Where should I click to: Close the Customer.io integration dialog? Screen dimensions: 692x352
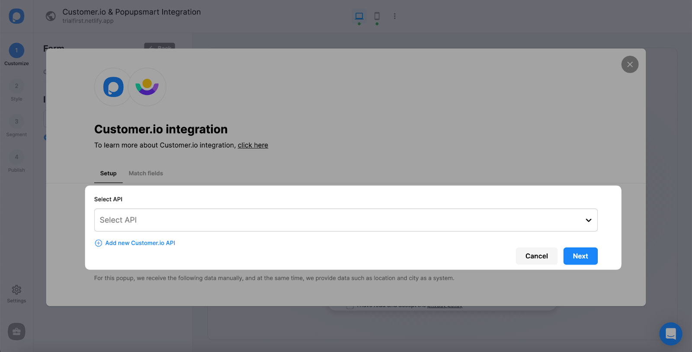(630, 64)
